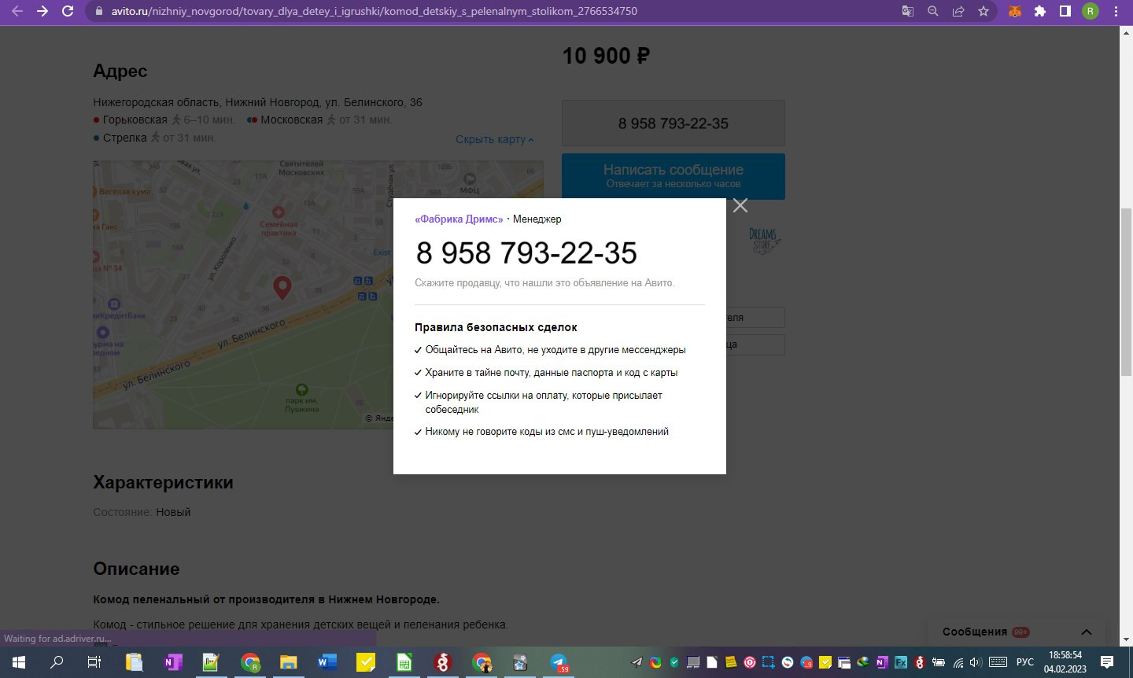Click the 'Правила безопасных сделок' heading
The height and width of the screenshot is (678, 1133).
coord(496,327)
